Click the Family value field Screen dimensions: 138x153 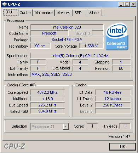coord(38,62)
